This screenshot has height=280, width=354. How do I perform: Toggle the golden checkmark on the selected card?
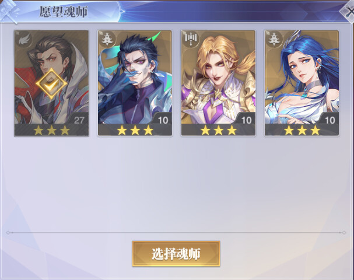coord(51,84)
